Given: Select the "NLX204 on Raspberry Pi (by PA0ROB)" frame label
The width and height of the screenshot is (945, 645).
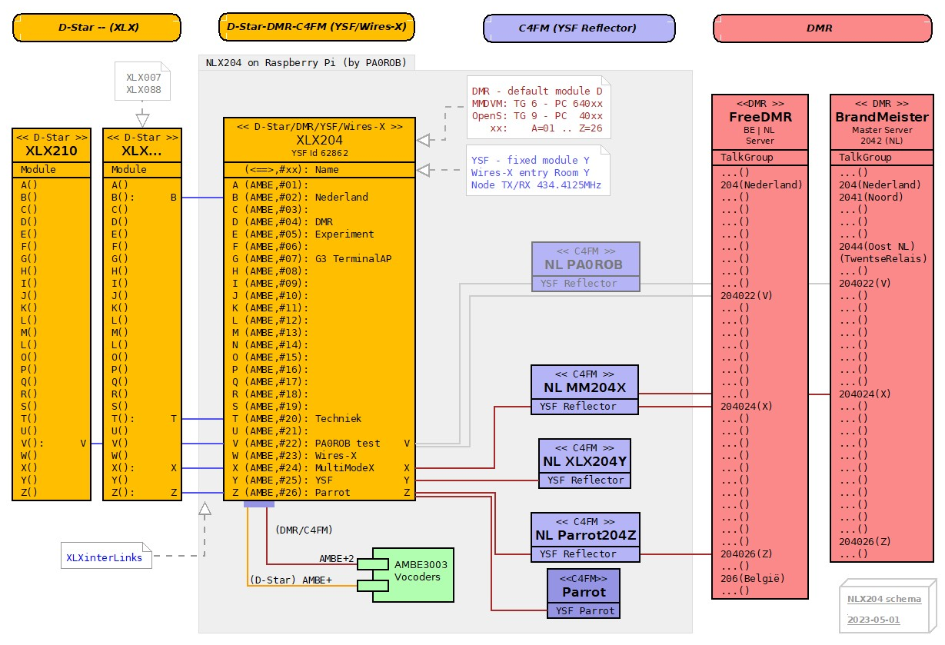Looking at the screenshot, I should [x=307, y=63].
